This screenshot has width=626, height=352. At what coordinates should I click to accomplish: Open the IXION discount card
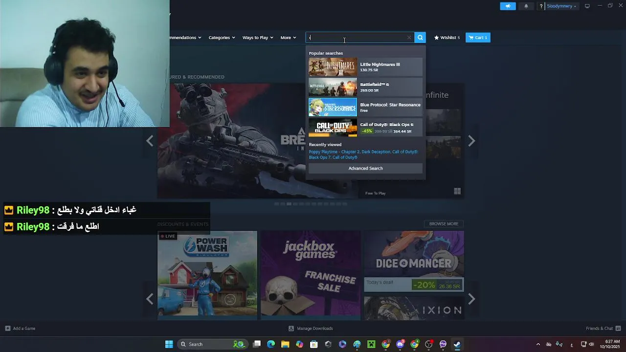[x=414, y=308]
